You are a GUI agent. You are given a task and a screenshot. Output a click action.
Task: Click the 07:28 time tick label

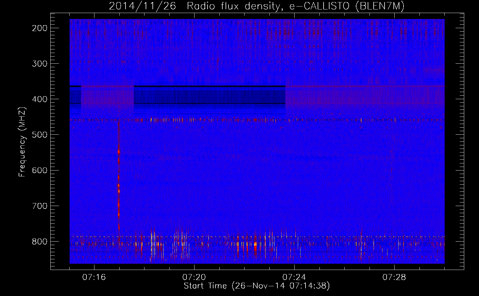point(394,277)
